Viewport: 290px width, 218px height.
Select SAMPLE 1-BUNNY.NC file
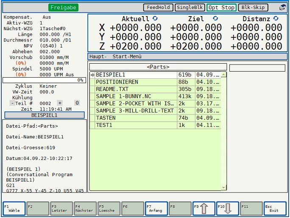pos(155,96)
